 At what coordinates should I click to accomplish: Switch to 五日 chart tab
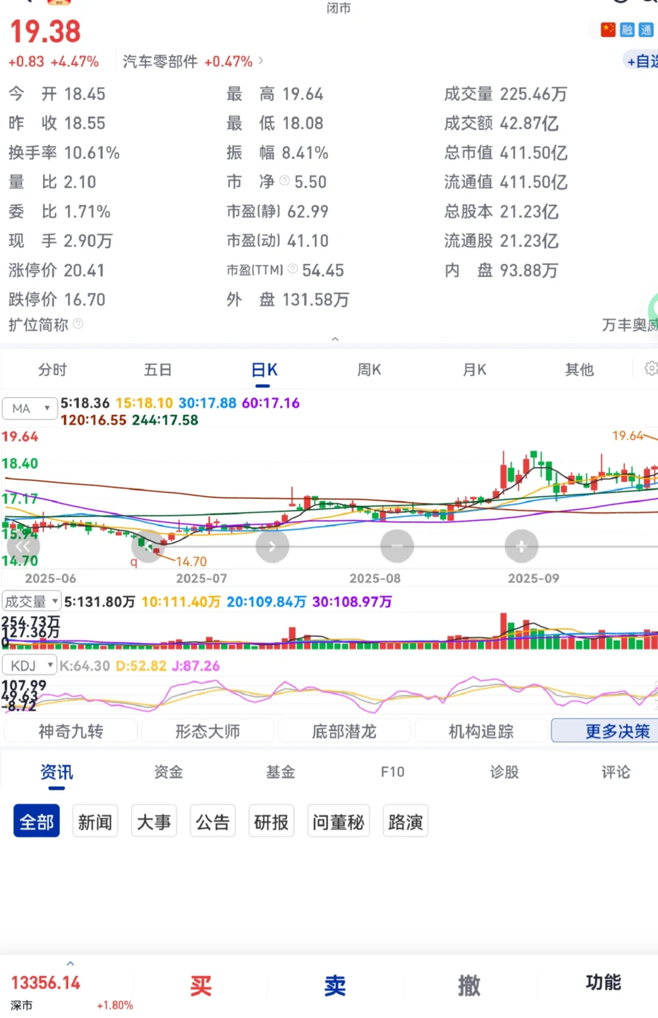click(158, 369)
